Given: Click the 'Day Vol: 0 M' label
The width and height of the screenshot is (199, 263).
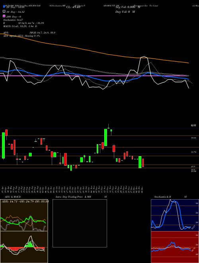Looking at the screenshot, I should (x=125, y=12).
